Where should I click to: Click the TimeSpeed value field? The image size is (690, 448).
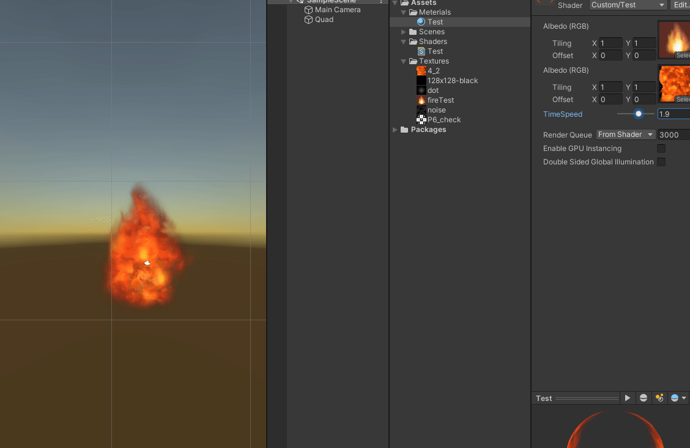pyautogui.click(x=673, y=114)
